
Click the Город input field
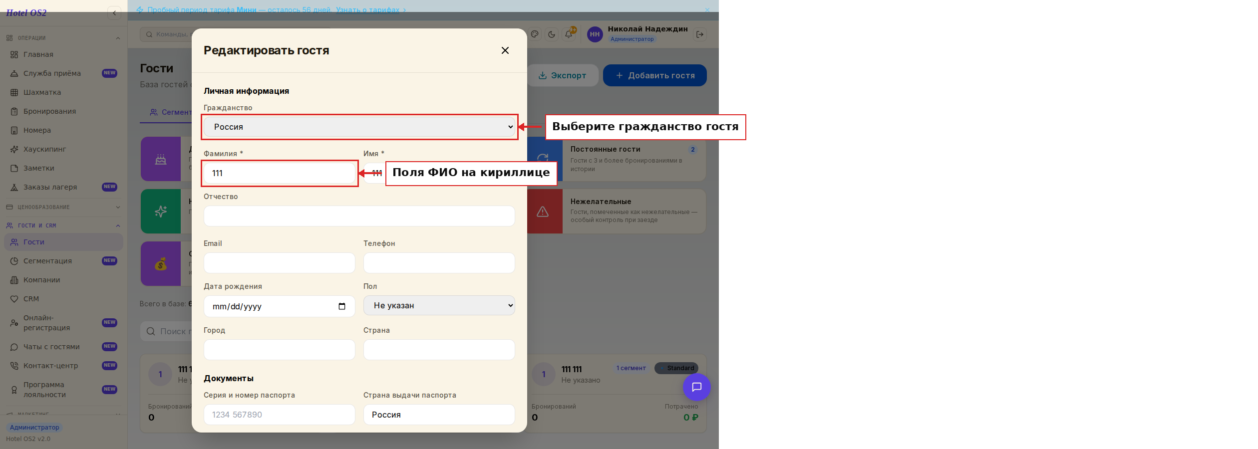point(279,350)
